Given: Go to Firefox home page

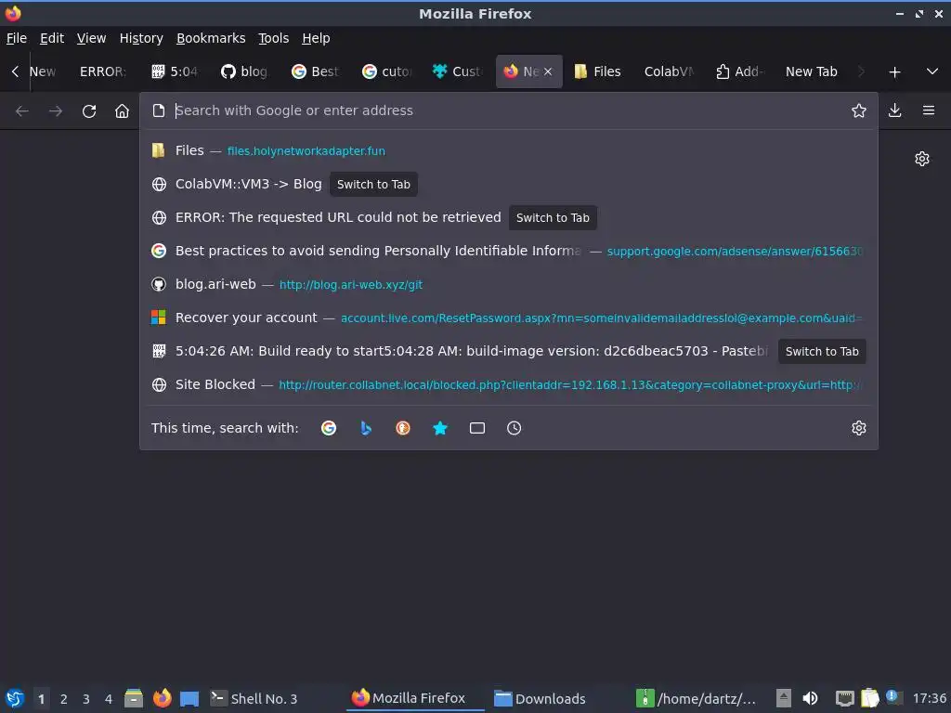Looking at the screenshot, I should point(122,111).
